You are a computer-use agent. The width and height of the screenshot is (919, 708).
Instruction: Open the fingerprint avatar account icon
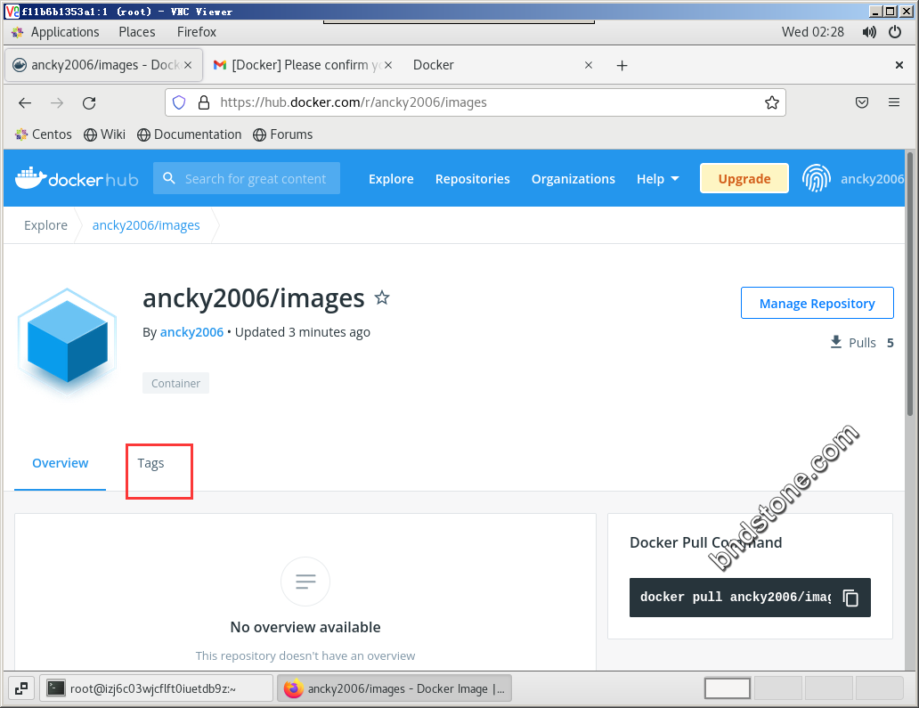point(817,178)
